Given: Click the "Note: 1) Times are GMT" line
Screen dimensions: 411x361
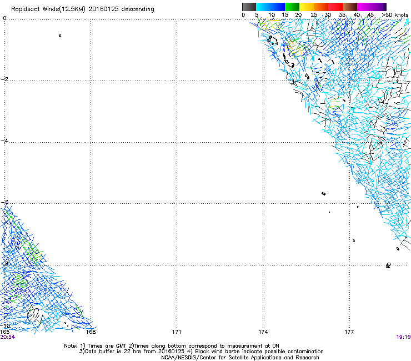Looking at the screenshot, I should point(172,346).
